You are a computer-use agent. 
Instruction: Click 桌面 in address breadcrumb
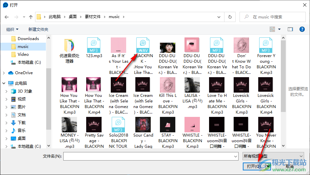72,17
